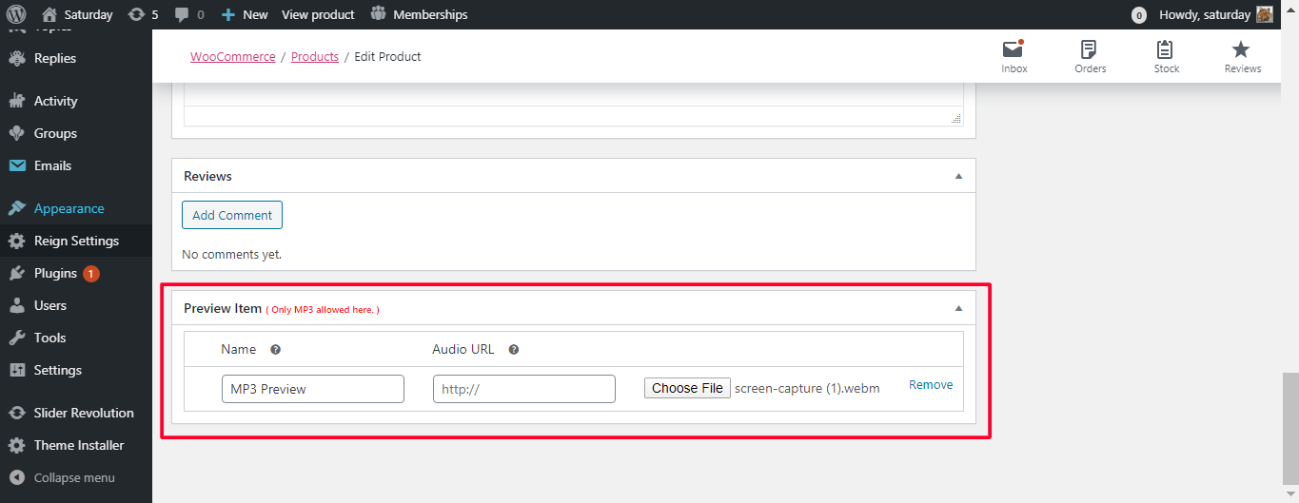
Task: Click the Groups sidebar icon
Action: (17, 133)
